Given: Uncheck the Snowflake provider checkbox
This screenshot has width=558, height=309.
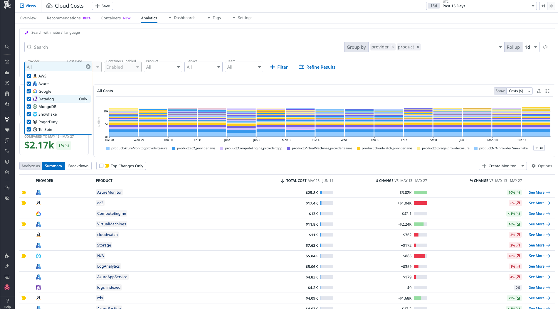Looking at the screenshot, I should [x=29, y=114].
